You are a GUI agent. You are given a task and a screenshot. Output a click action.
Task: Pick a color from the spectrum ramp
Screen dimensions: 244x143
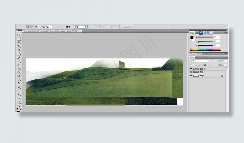click(x=206, y=50)
